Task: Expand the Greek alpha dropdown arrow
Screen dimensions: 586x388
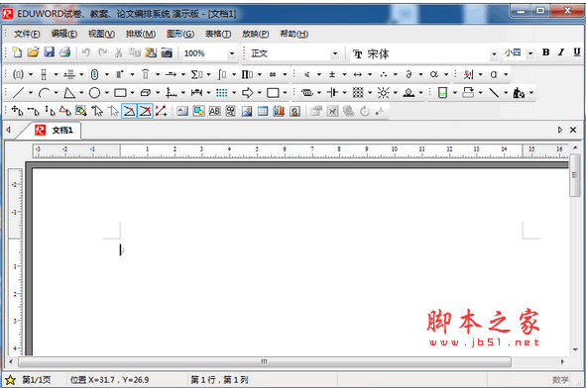Action: pyautogui.click(x=446, y=74)
